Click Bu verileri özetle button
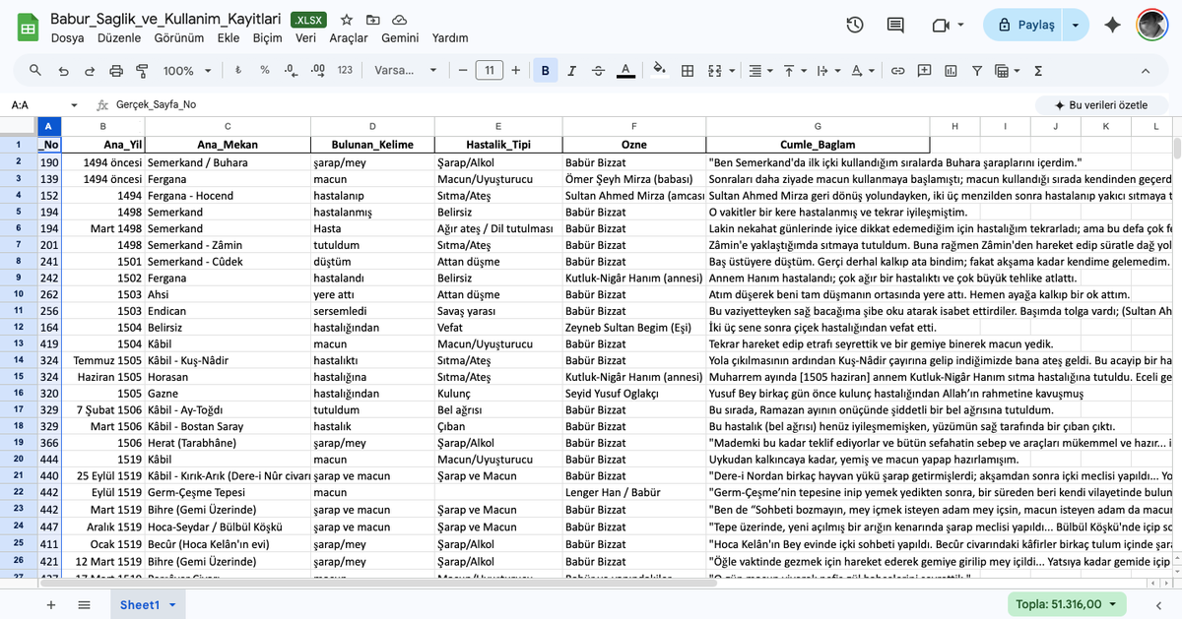Viewport: 1182px width, 619px height. (1101, 104)
